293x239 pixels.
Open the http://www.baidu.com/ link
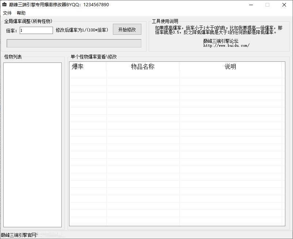pos(226,46)
